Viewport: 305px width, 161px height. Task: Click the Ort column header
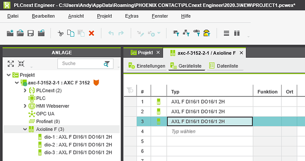(289, 92)
